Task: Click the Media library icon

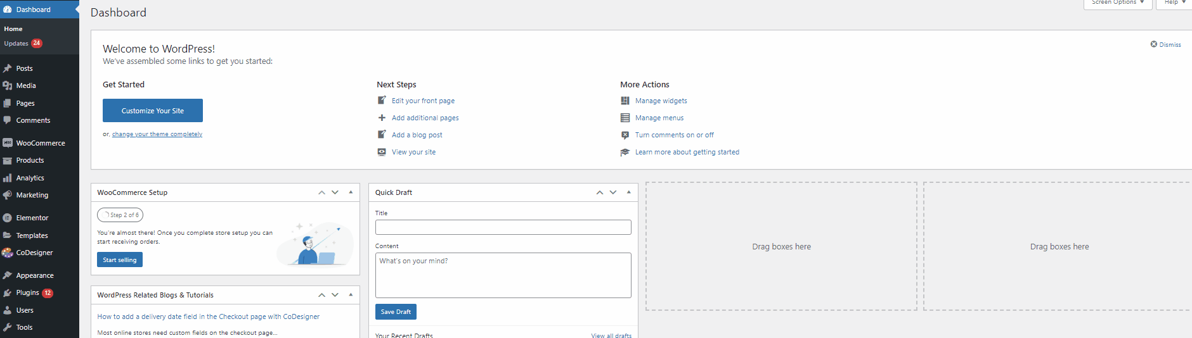Action: [8, 85]
